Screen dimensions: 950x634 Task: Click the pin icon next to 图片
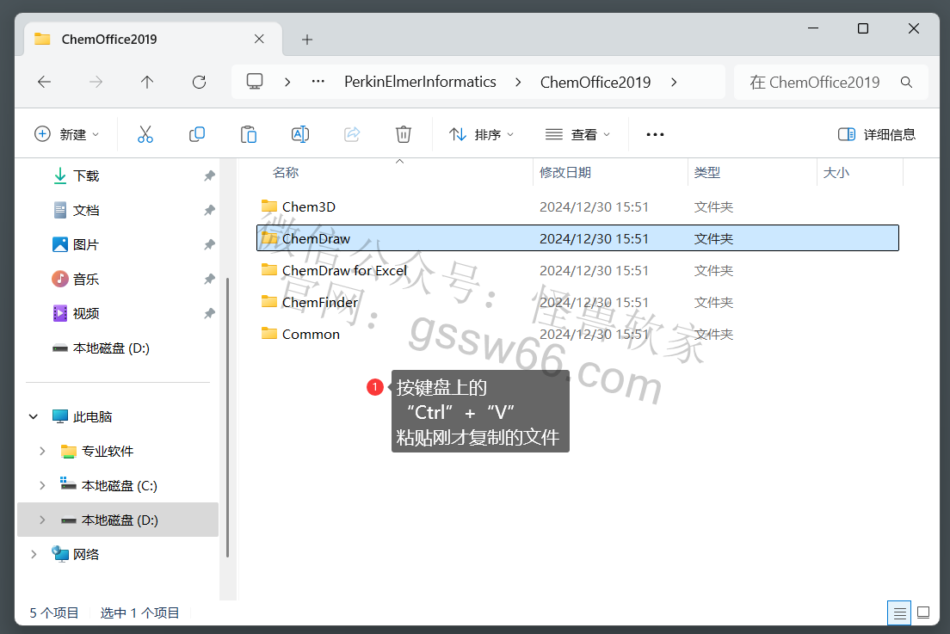209,244
